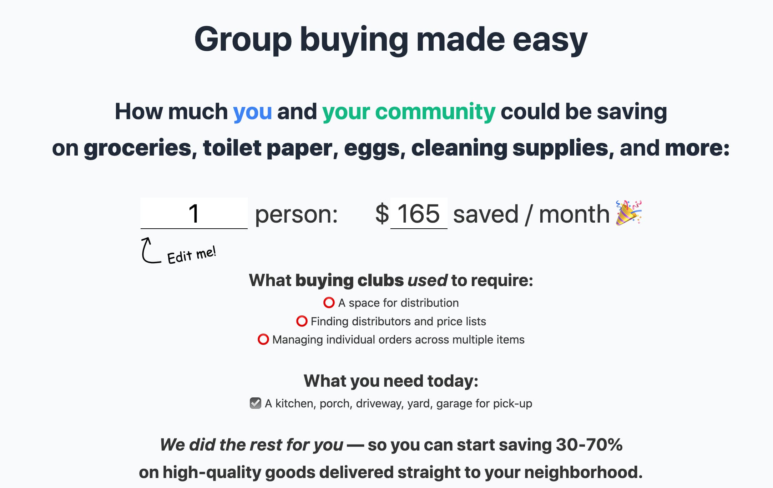This screenshot has height=488, width=773.
Task: Click the 165 dollars saved field
Action: click(x=419, y=213)
